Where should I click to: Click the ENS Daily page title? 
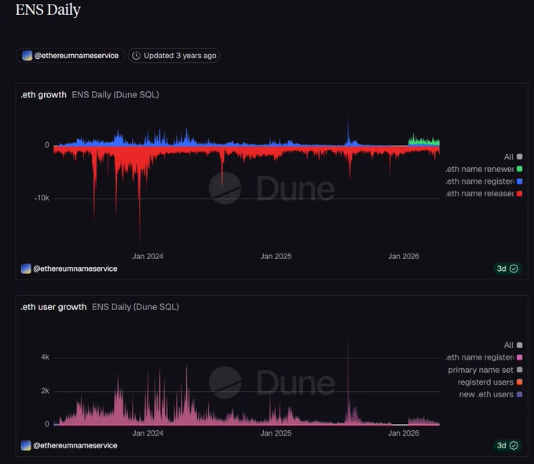coord(48,9)
